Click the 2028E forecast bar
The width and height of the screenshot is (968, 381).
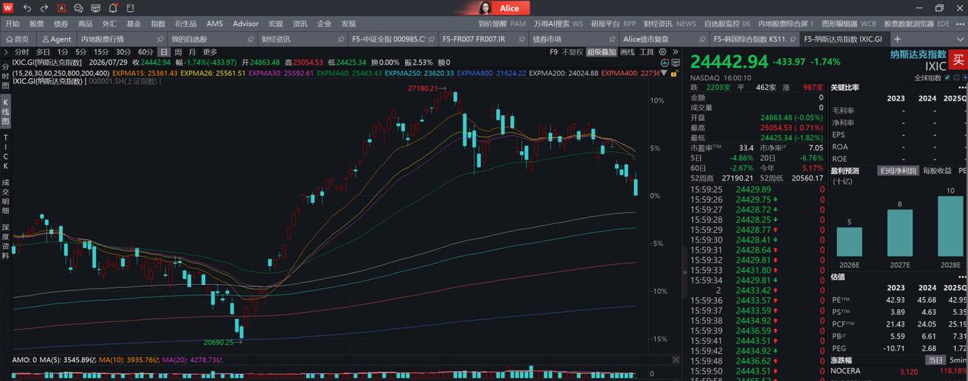951,227
